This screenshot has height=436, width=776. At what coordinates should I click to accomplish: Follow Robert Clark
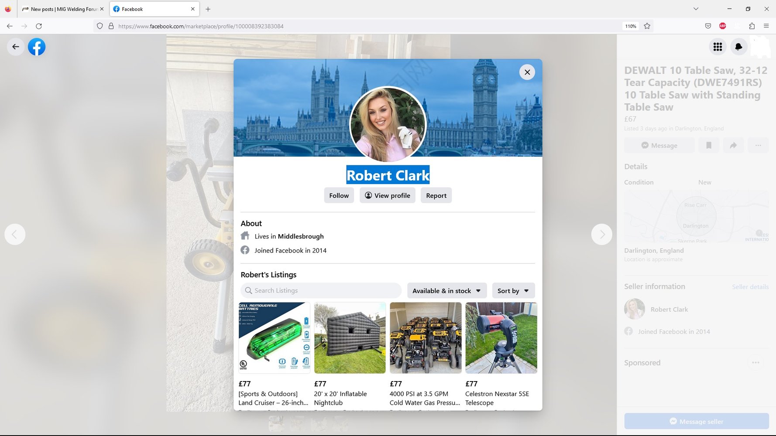point(339,195)
